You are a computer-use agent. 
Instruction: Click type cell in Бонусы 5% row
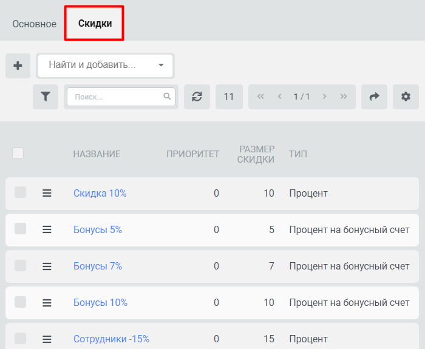pyautogui.click(x=349, y=230)
